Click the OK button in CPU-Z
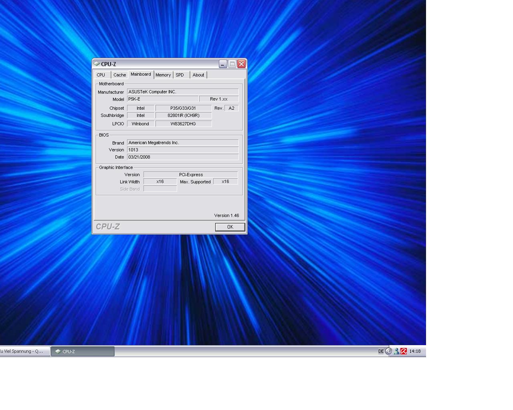This screenshot has height=410, width=513. 230,227
